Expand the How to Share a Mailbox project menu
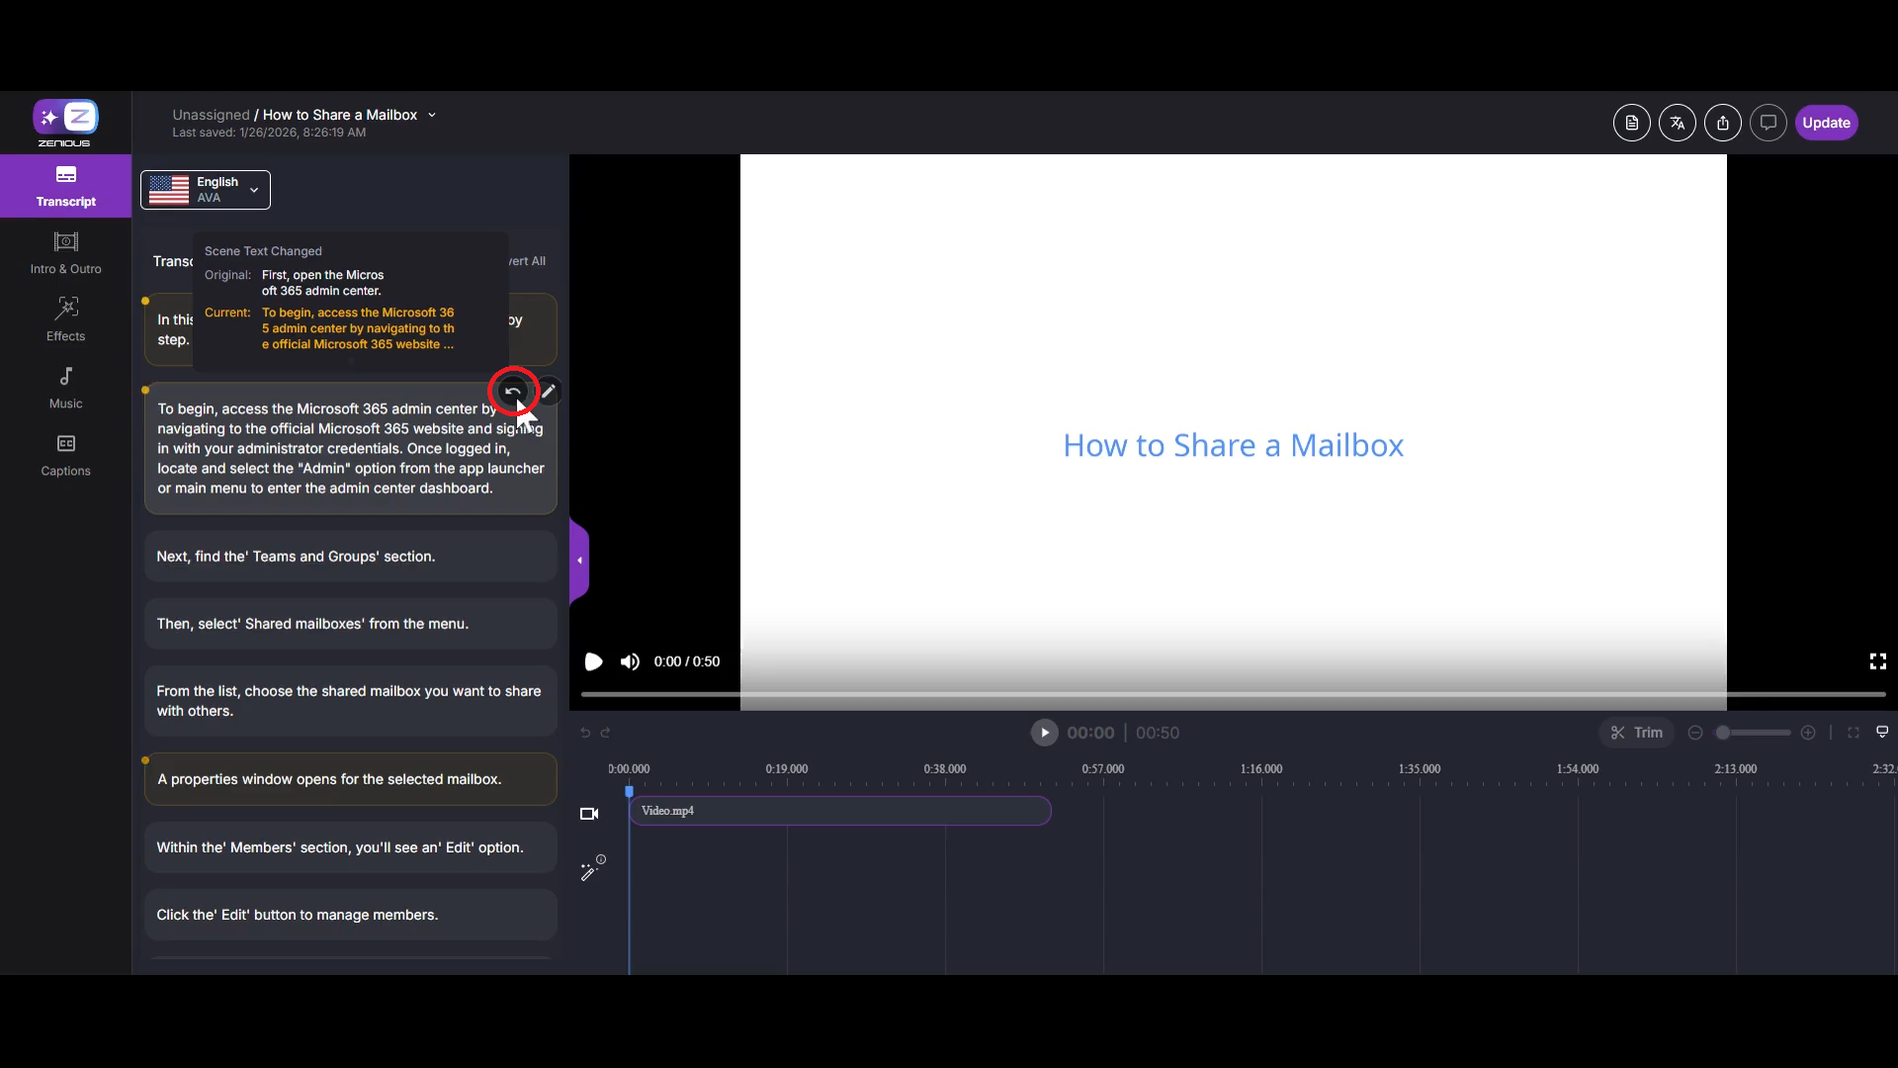Viewport: 1898px width, 1068px height. pos(432,115)
